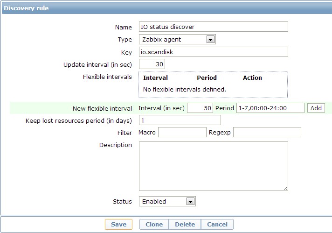Click the Name field containing IO status discover
332x233 pixels.
(x=214, y=27)
